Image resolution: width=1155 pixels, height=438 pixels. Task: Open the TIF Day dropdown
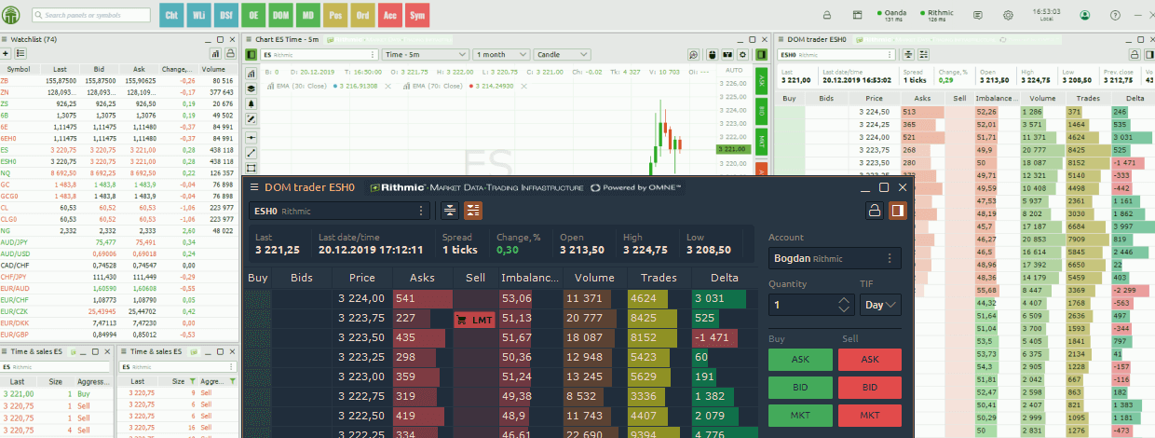pos(880,304)
